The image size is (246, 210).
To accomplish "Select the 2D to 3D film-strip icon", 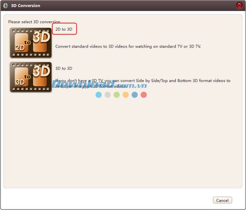I will pos(31,43).
